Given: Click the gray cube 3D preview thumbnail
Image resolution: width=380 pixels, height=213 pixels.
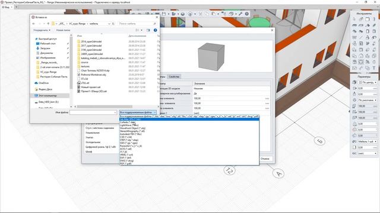Looking at the screenshot, I should 211,57.
